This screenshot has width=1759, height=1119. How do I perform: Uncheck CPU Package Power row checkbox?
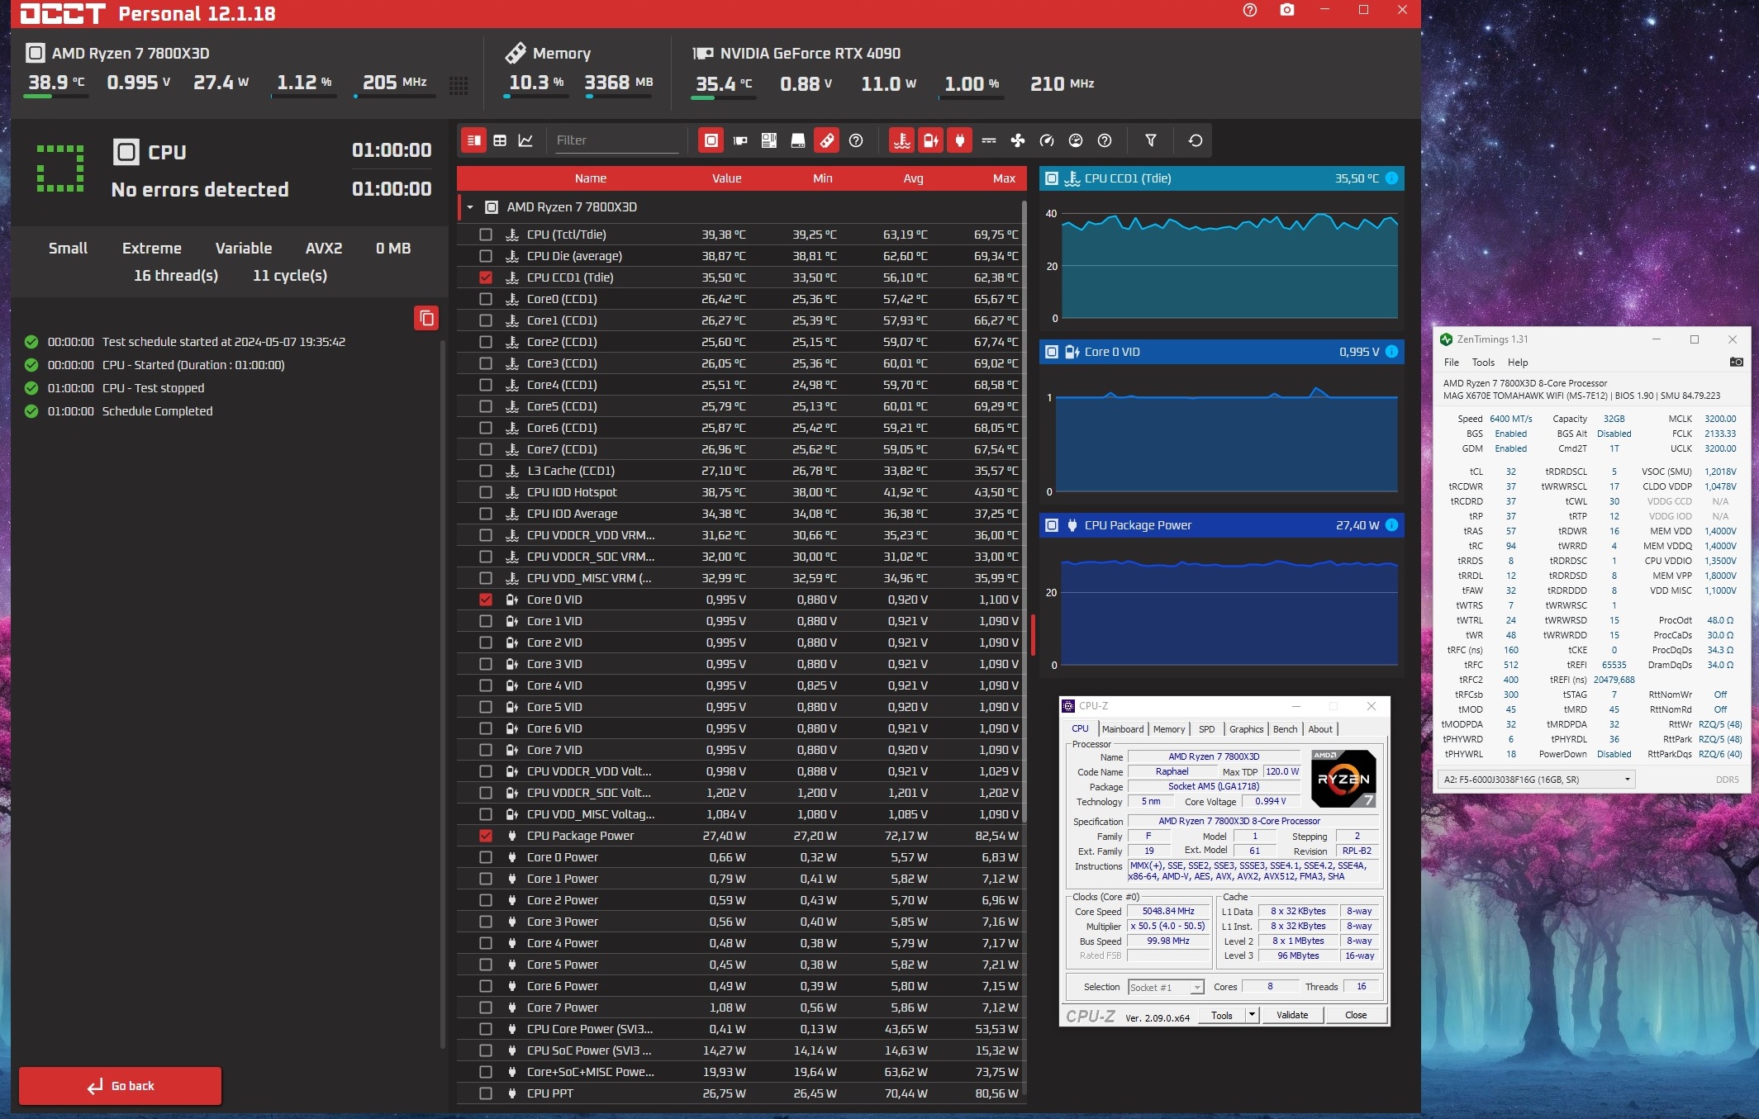pyautogui.click(x=486, y=836)
